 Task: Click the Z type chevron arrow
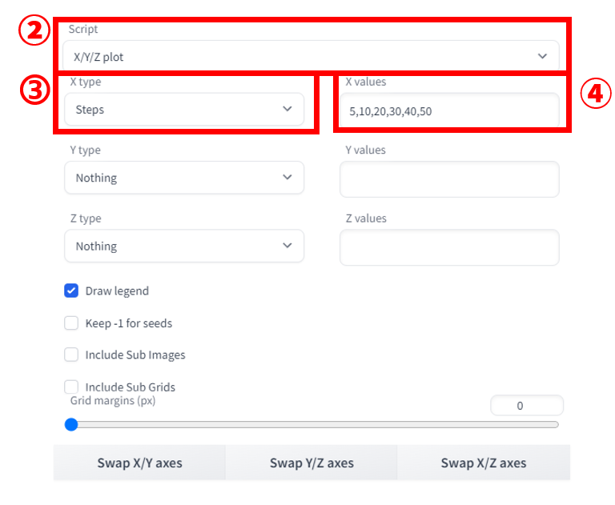(x=287, y=245)
